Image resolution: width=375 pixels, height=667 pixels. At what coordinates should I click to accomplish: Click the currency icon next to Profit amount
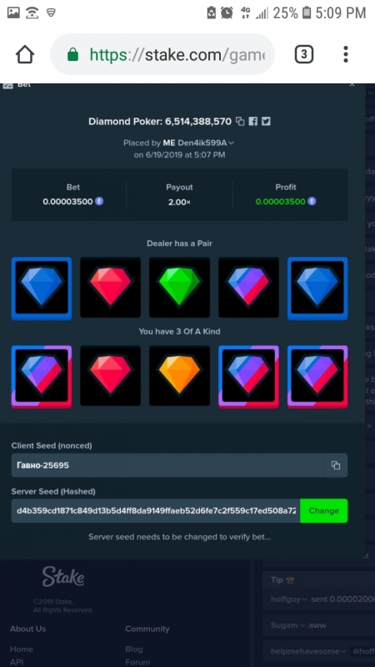pyautogui.click(x=312, y=201)
